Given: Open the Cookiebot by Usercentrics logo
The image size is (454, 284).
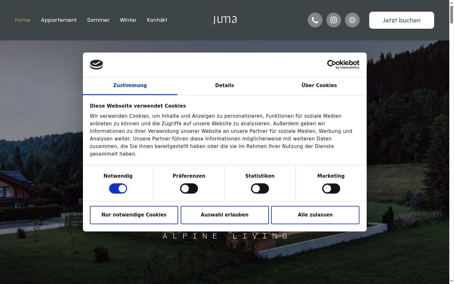Looking at the screenshot, I should [343, 64].
